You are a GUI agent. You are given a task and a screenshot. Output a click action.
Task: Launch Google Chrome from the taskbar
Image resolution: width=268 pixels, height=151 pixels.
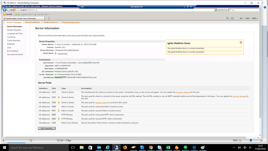pos(150,147)
